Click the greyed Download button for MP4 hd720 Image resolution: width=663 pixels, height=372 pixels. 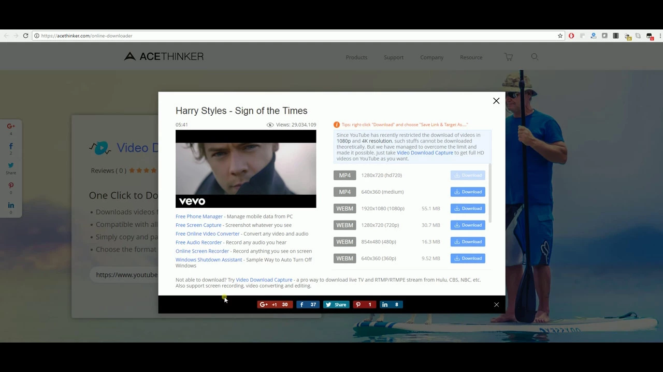[x=468, y=175]
